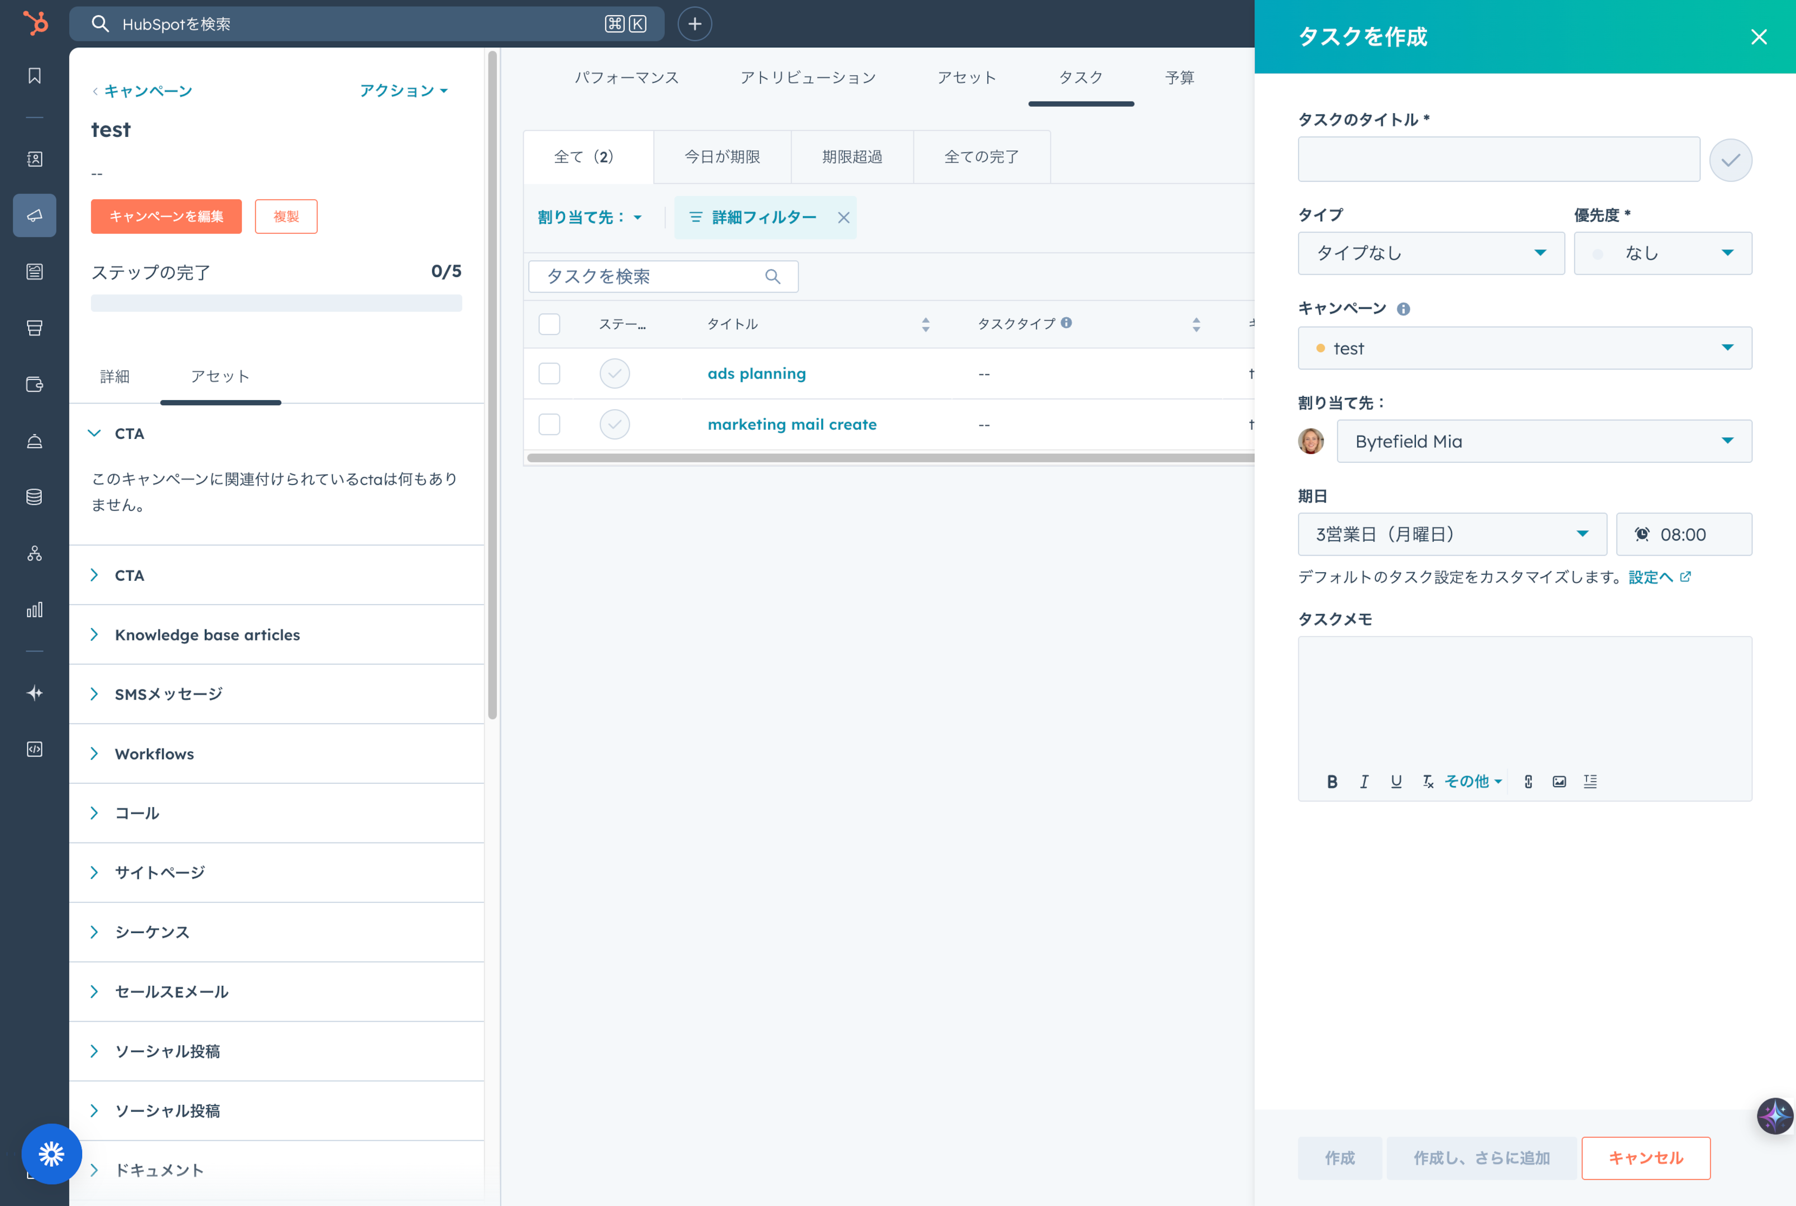Expand the Workflows asset section
This screenshot has height=1206, width=1796.
154,754
